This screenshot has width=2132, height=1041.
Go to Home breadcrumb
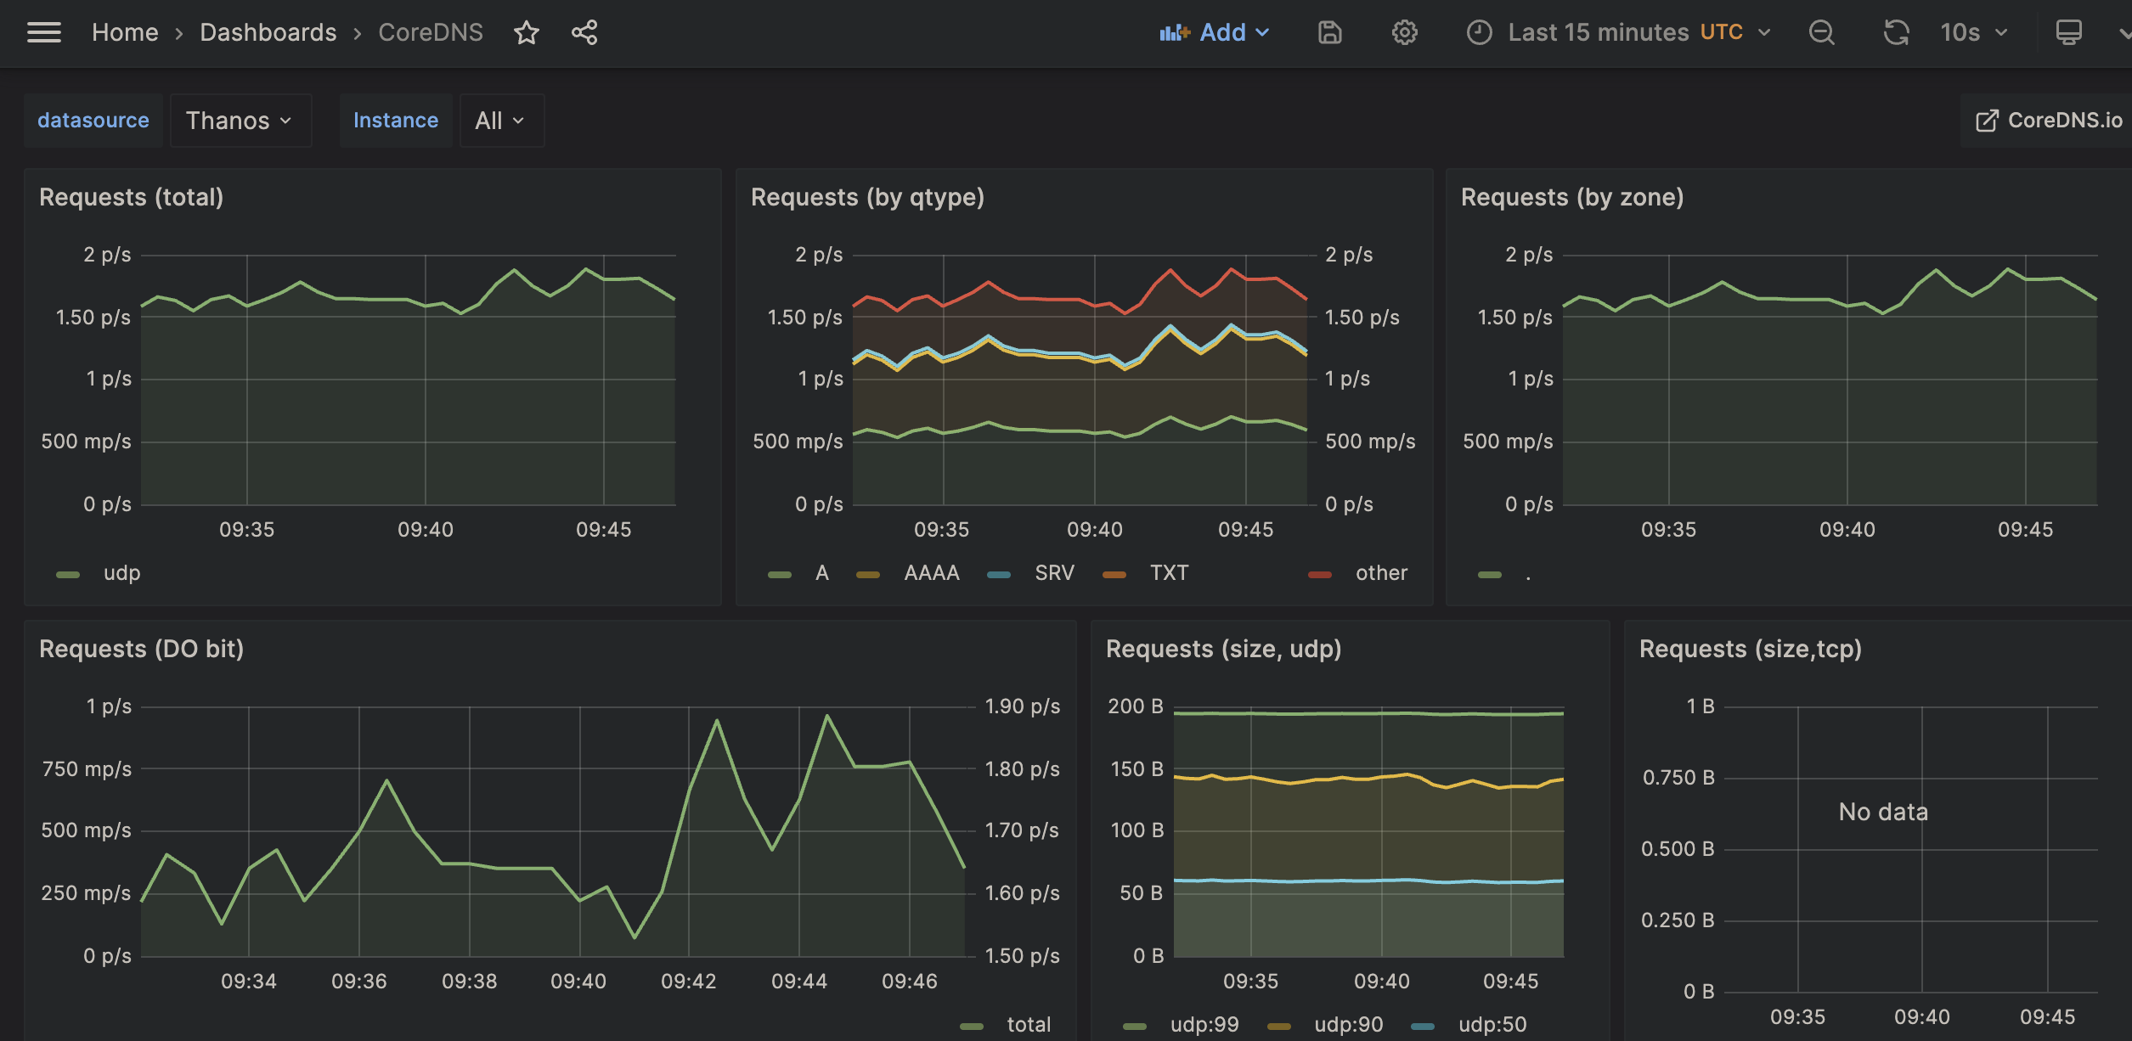click(125, 32)
